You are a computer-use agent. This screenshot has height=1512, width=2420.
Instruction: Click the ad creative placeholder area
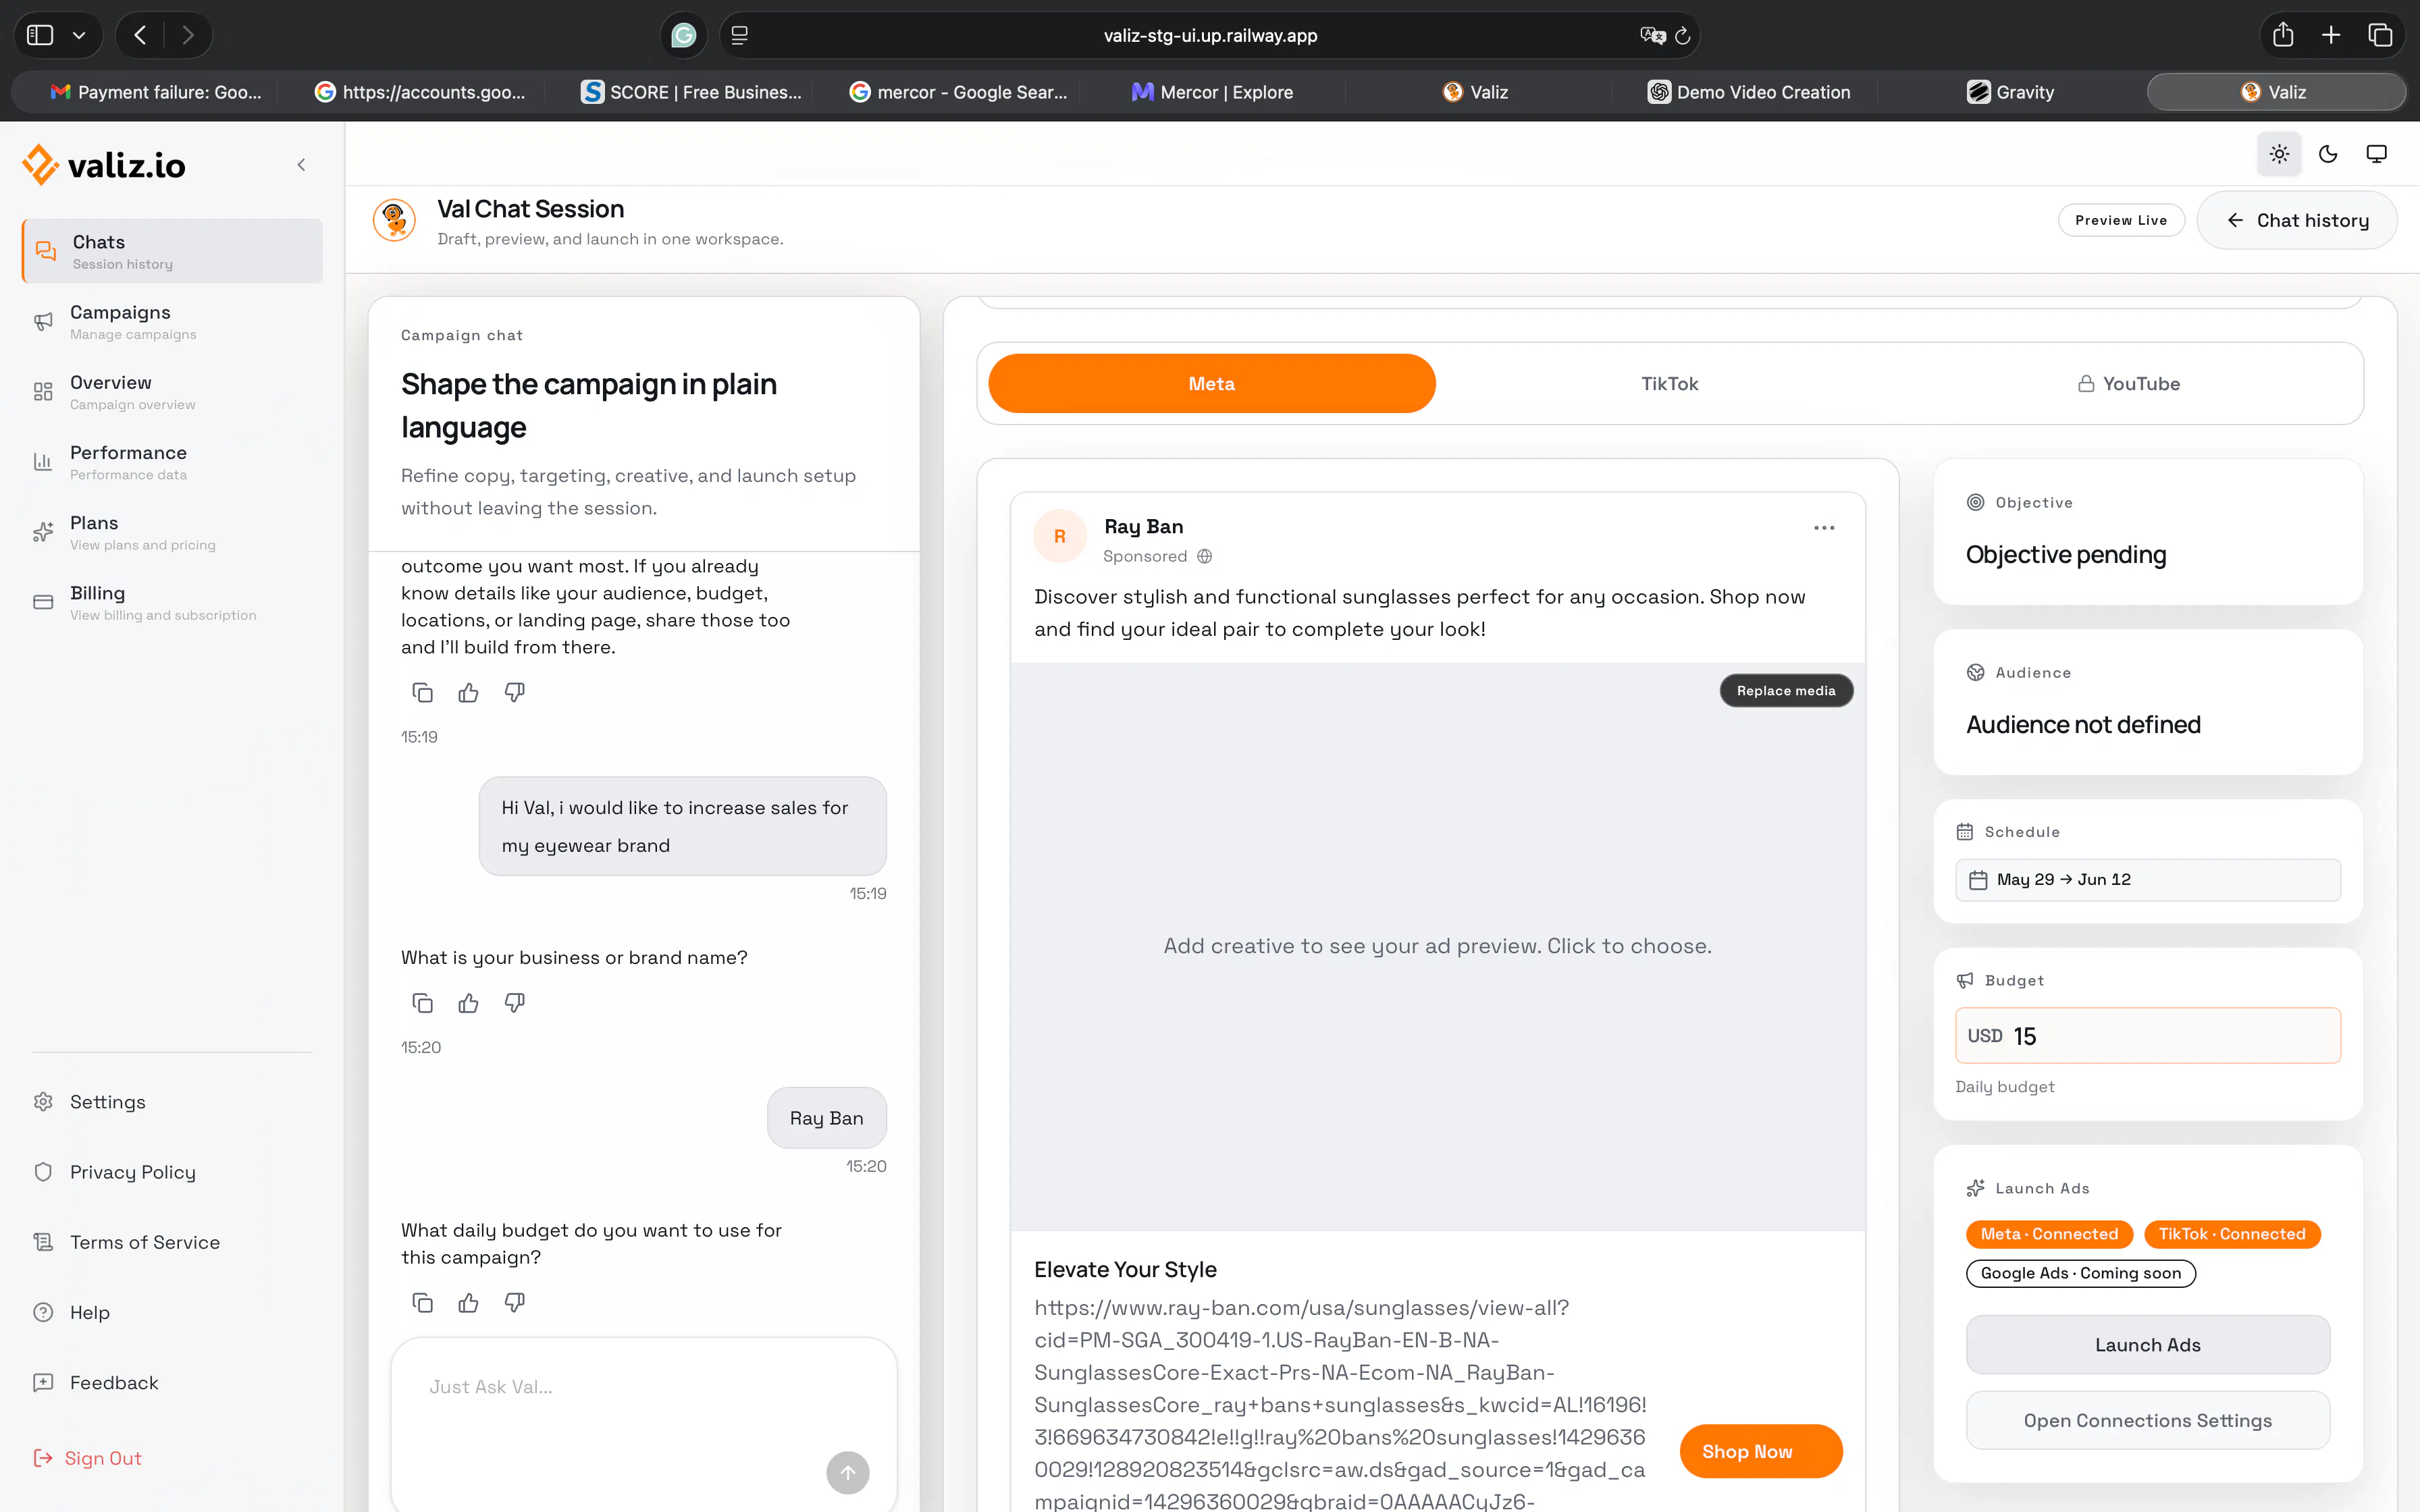pyautogui.click(x=1437, y=946)
